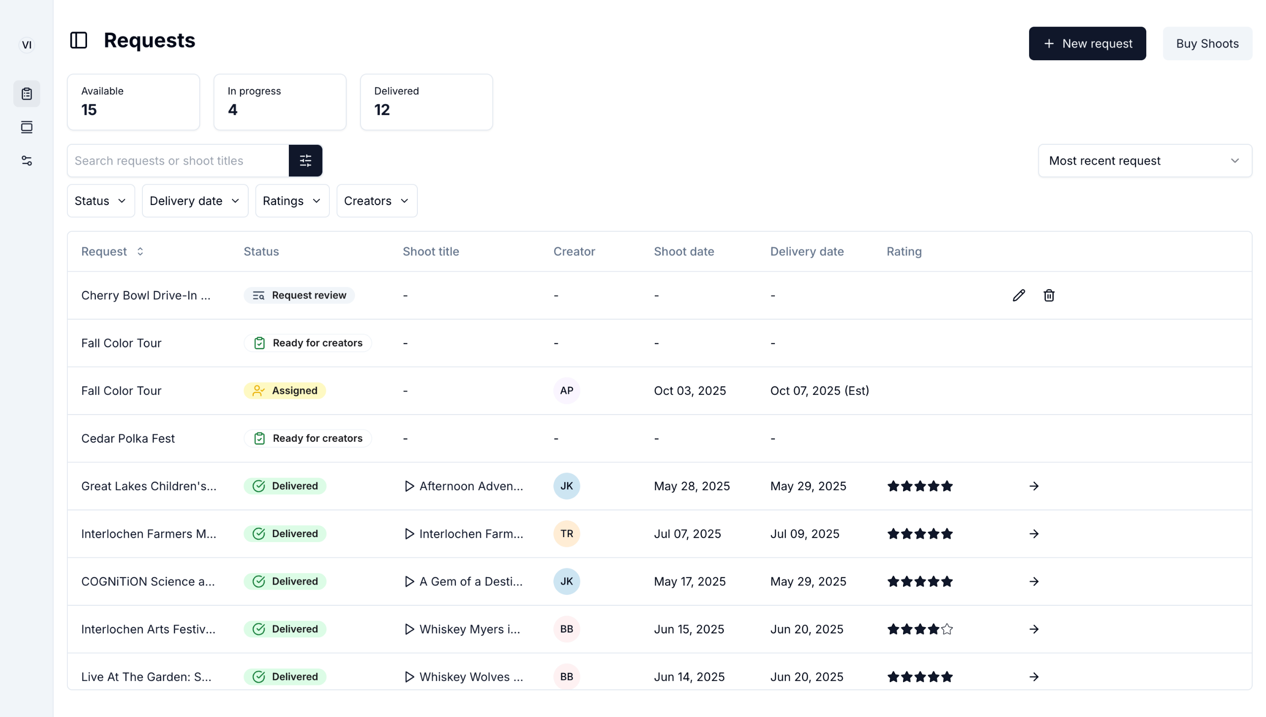
Task: Expand the Delivery date filter dropdown
Action: (x=194, y=201)
